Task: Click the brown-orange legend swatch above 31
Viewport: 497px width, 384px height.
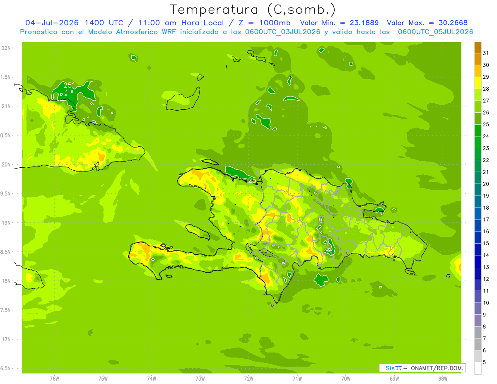Action: point(478,47)
